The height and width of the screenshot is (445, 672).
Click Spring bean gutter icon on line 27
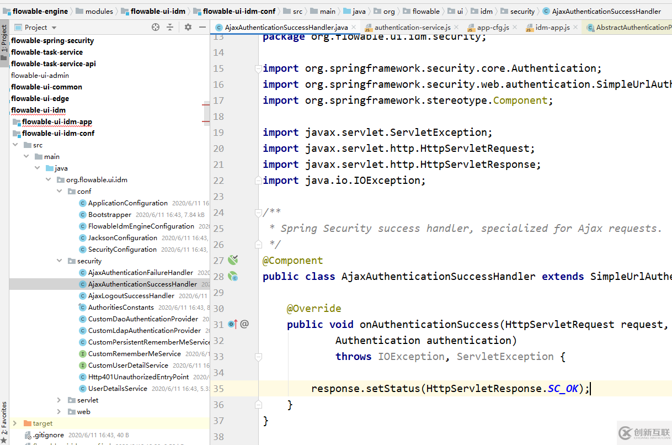(x=233, y=260)
